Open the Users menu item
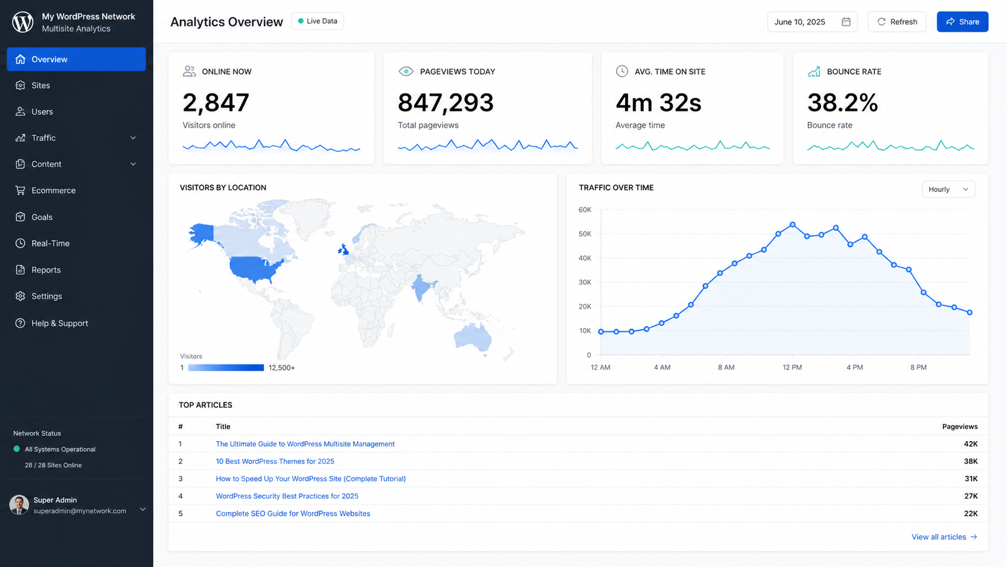Viewport: 1007px width, 567px height. tap(76, 111)
